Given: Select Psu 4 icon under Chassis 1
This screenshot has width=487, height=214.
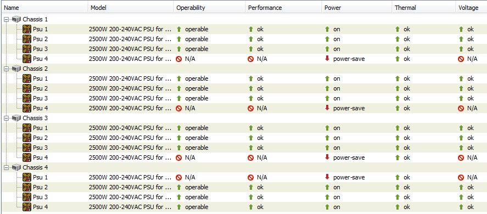Looking at the screenshot, I should point(27,59).
